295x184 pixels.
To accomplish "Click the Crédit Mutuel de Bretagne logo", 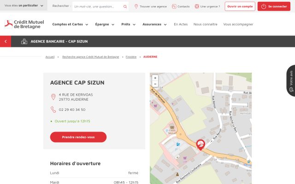I will 24,24.
